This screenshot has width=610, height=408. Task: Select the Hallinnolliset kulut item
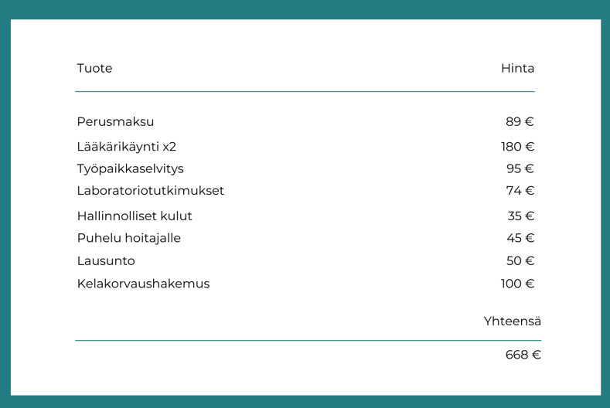pos(135,216)
